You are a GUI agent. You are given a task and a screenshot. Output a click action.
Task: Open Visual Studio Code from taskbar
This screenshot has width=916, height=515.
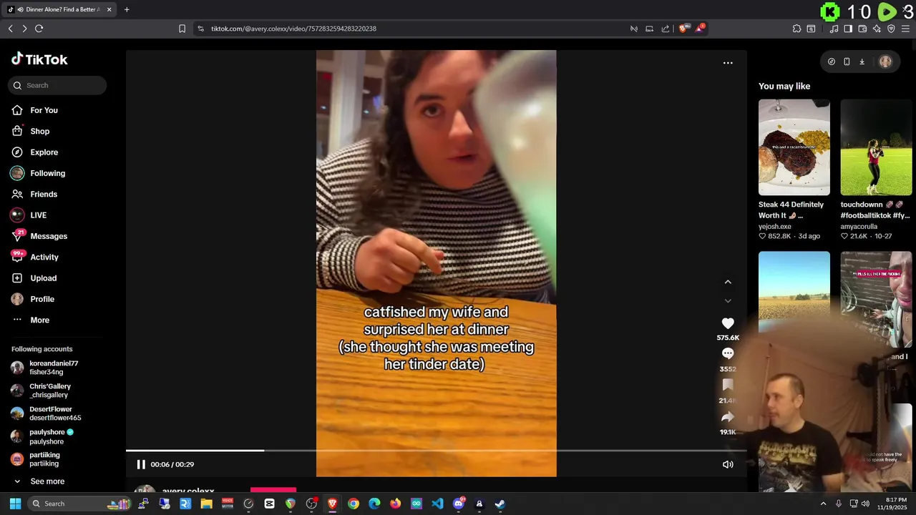(437, 504)
